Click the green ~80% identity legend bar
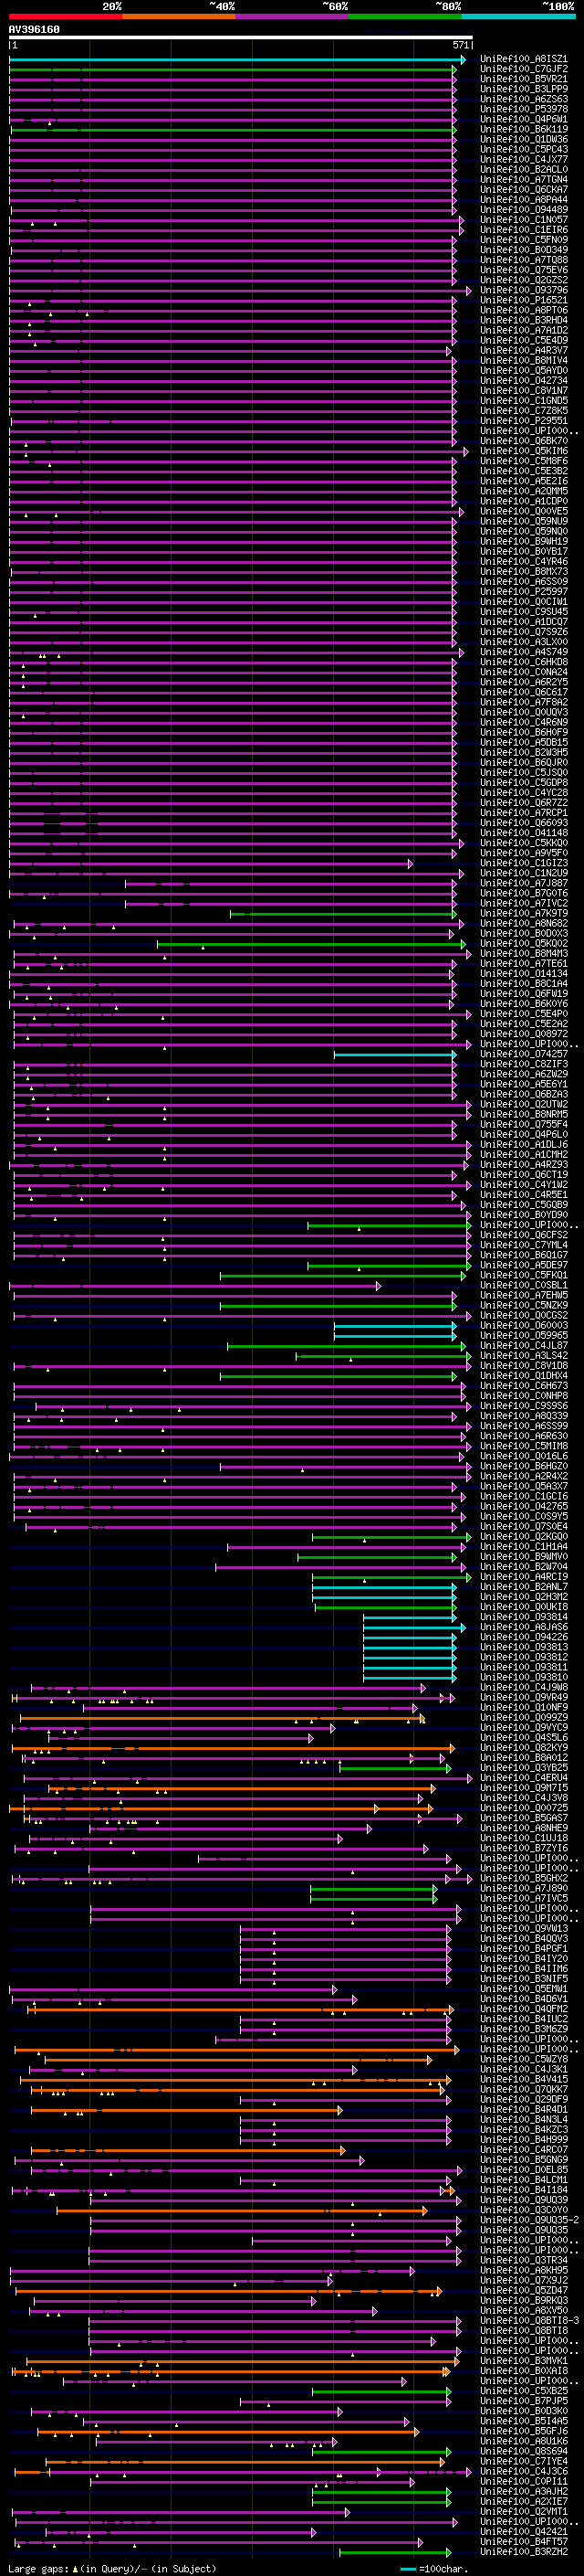This screenshot has width=584, height=2576. [x=405, y=16]
